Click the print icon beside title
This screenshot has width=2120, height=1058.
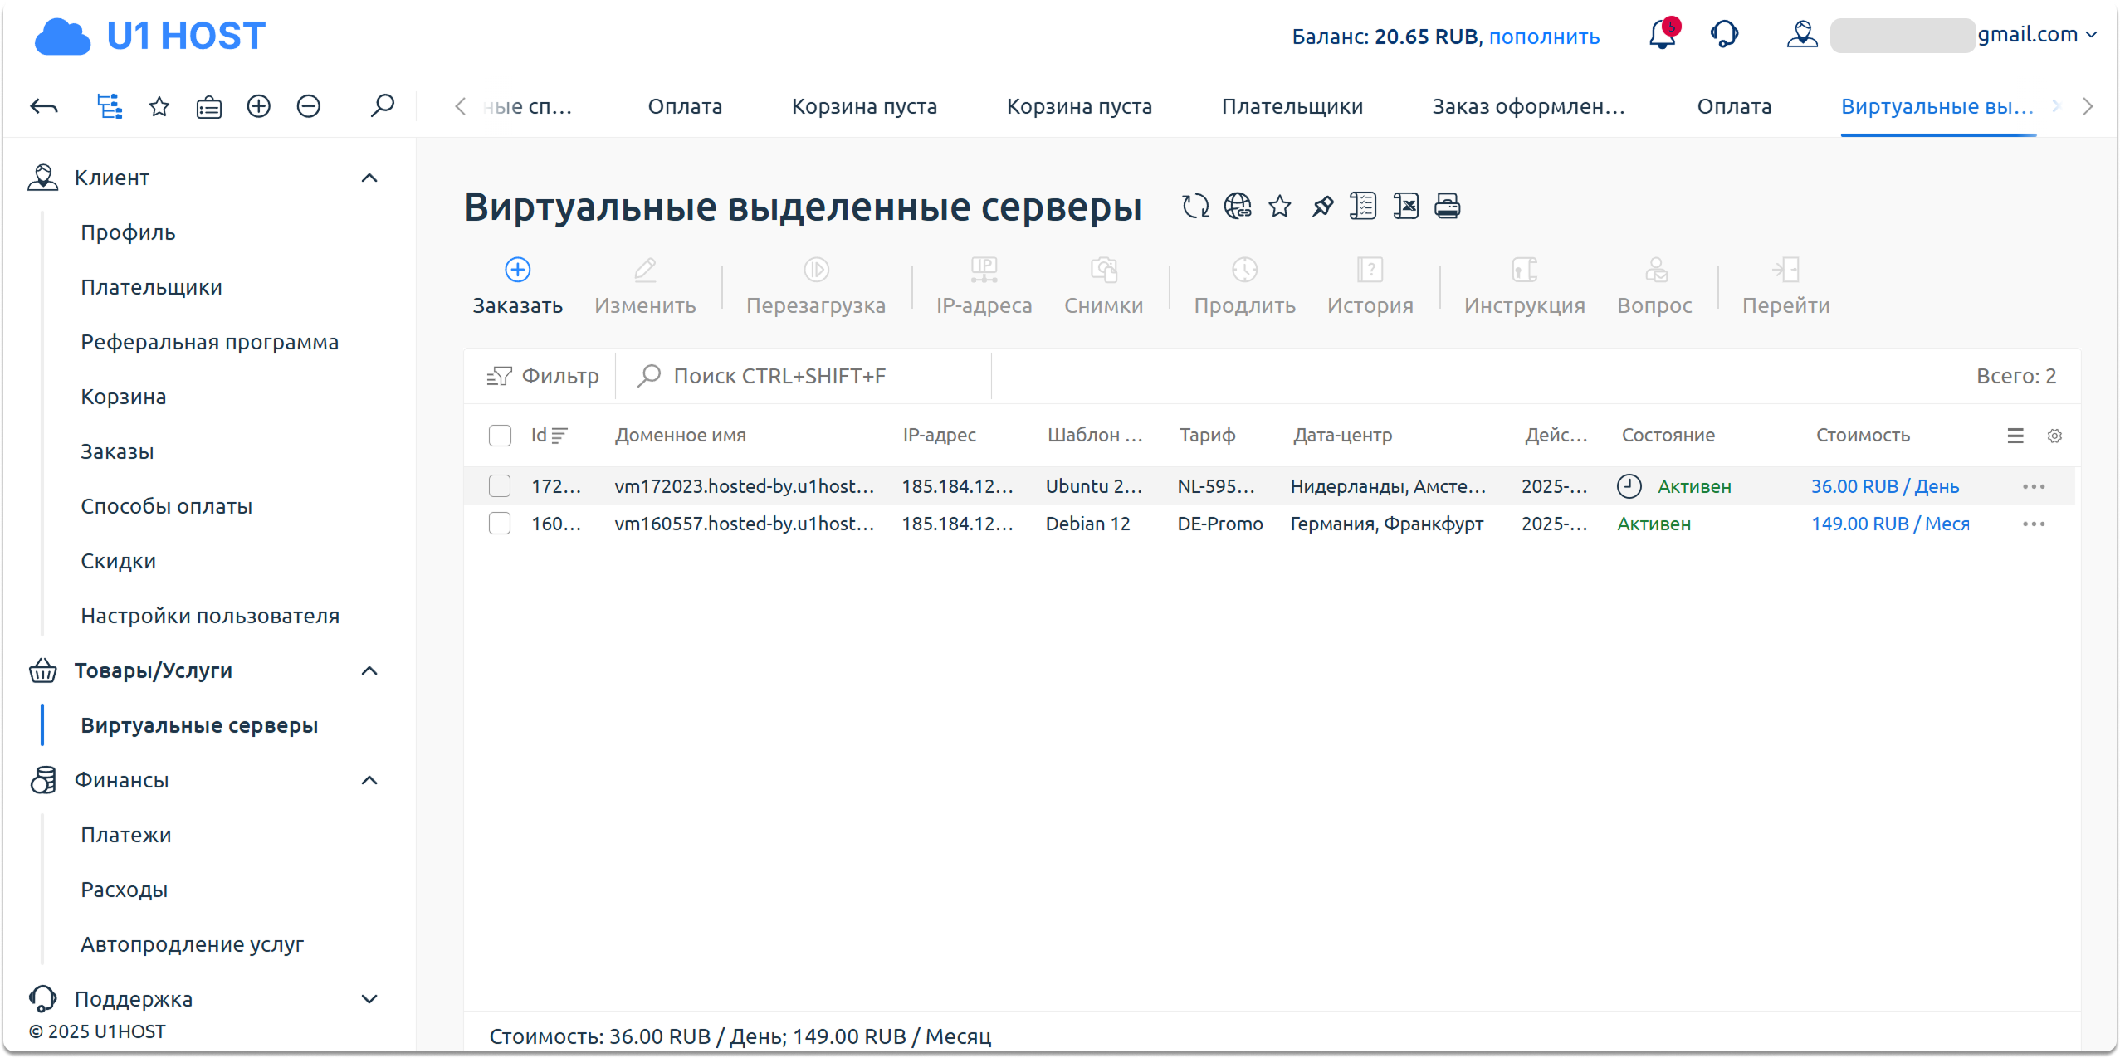[1447, 207]
